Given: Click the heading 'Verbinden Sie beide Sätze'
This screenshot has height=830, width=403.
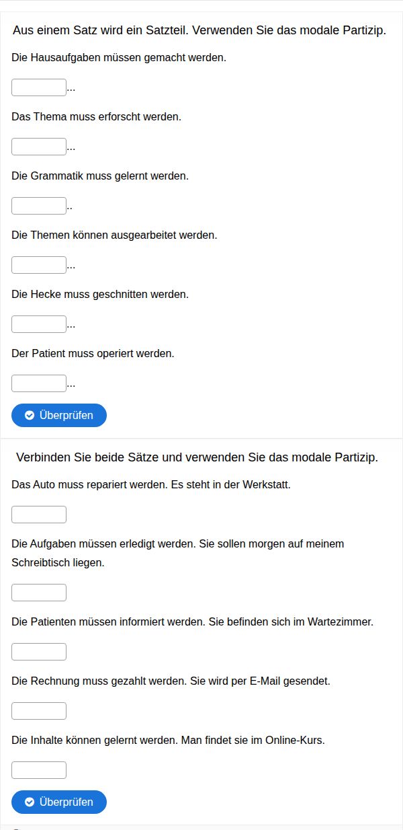Looking at the screenshot, I should tap(197, 457).
